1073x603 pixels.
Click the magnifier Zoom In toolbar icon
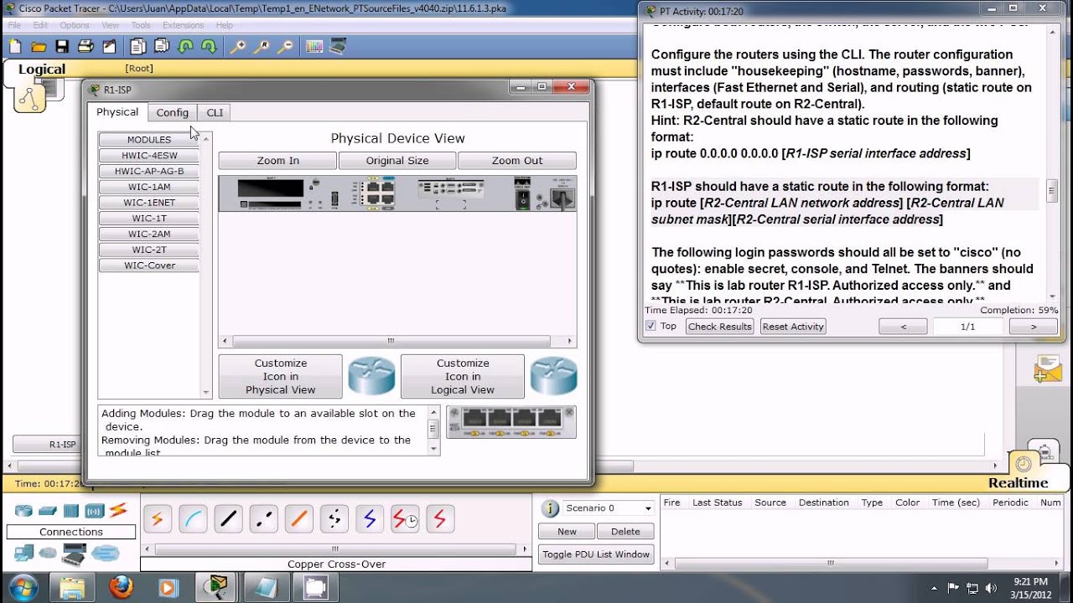[238, 47]
